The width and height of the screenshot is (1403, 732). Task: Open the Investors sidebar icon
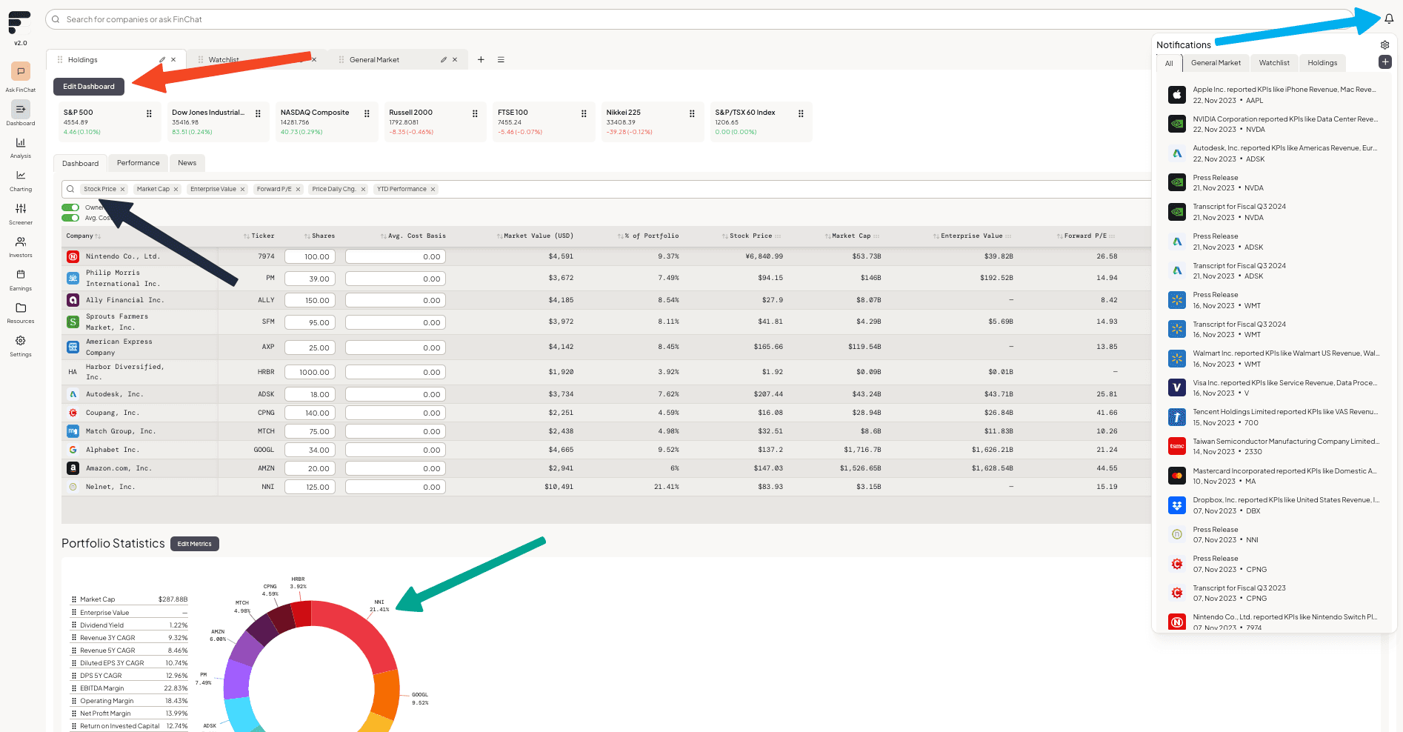[21, 242]
